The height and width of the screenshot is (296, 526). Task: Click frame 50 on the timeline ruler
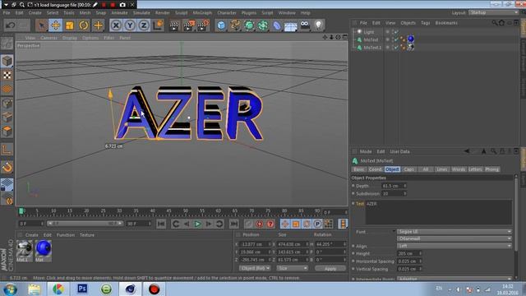[x=186, y=211]
